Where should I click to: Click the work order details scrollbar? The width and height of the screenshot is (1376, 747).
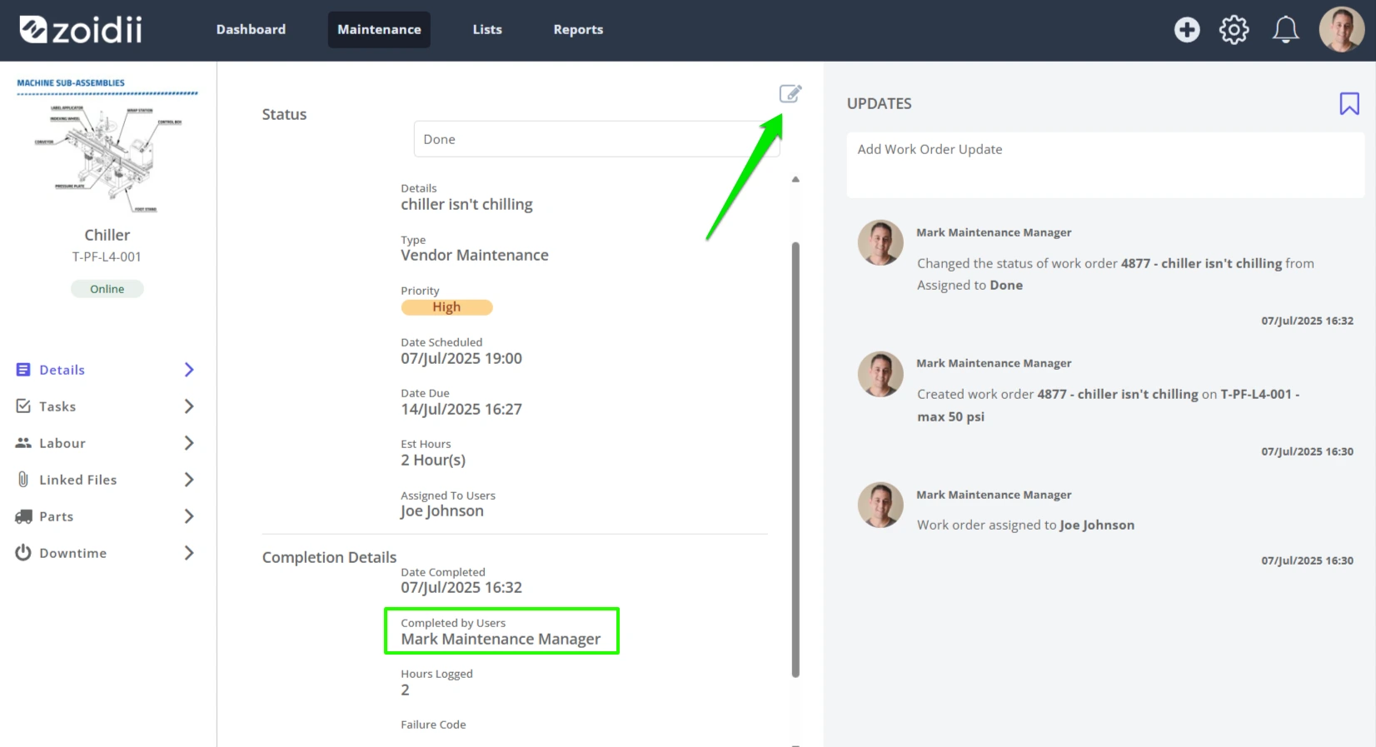795,460
